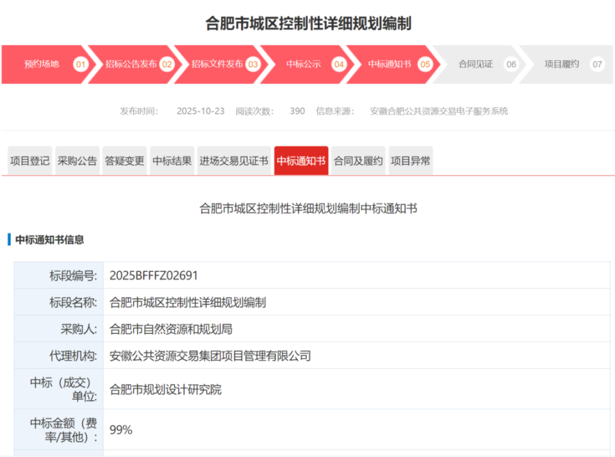Open the 中标结果 tab
The width and height of the screenshot is (615, 457).
coord(172,161)
